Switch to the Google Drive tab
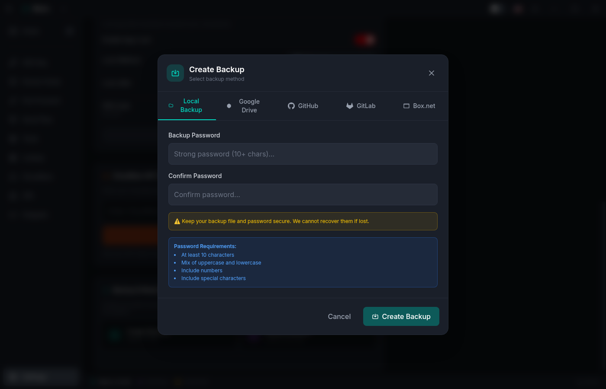This screenshot has width=606, height=389. [x=245, y=105]
